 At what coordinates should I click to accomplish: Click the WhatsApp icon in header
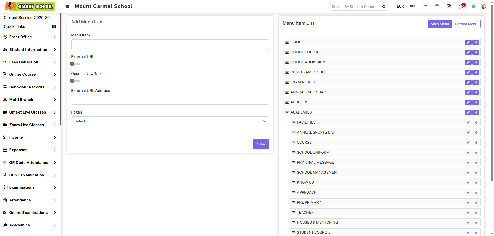pyautogui.click(x=473, y=6)
